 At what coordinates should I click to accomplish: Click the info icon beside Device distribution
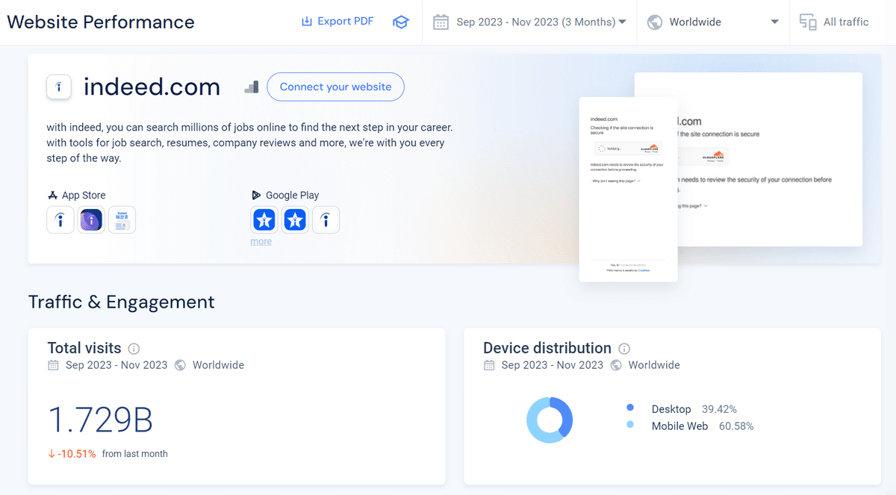624,349
